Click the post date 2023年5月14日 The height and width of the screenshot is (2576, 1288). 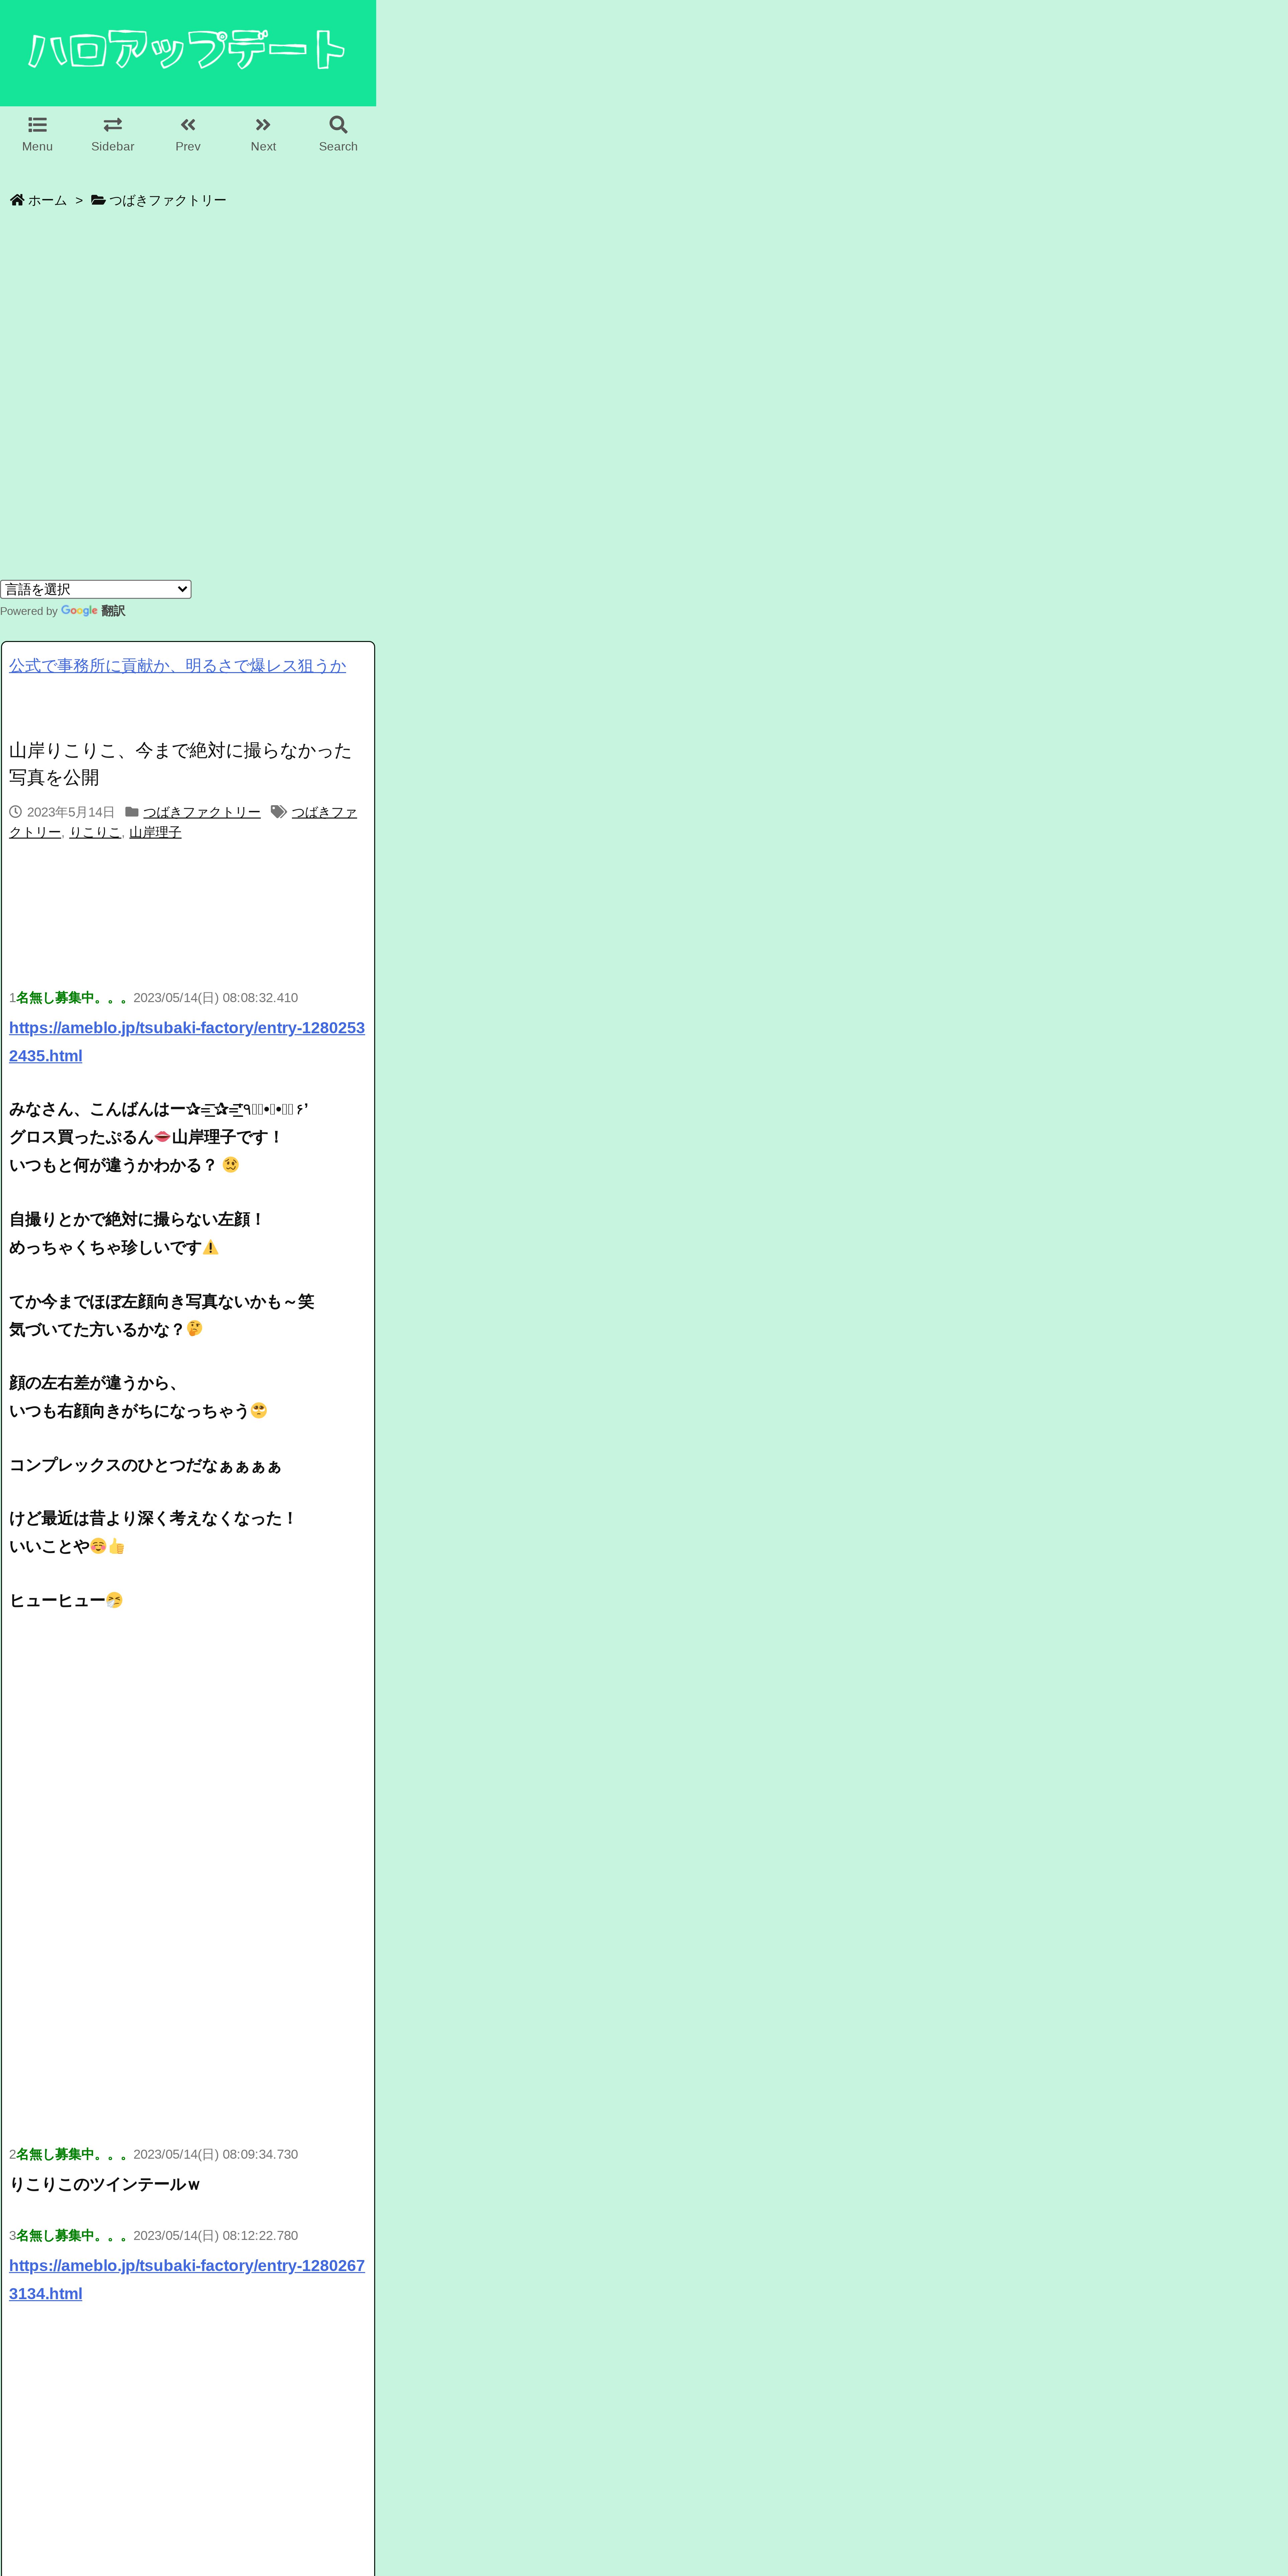[x=71, y=812]
